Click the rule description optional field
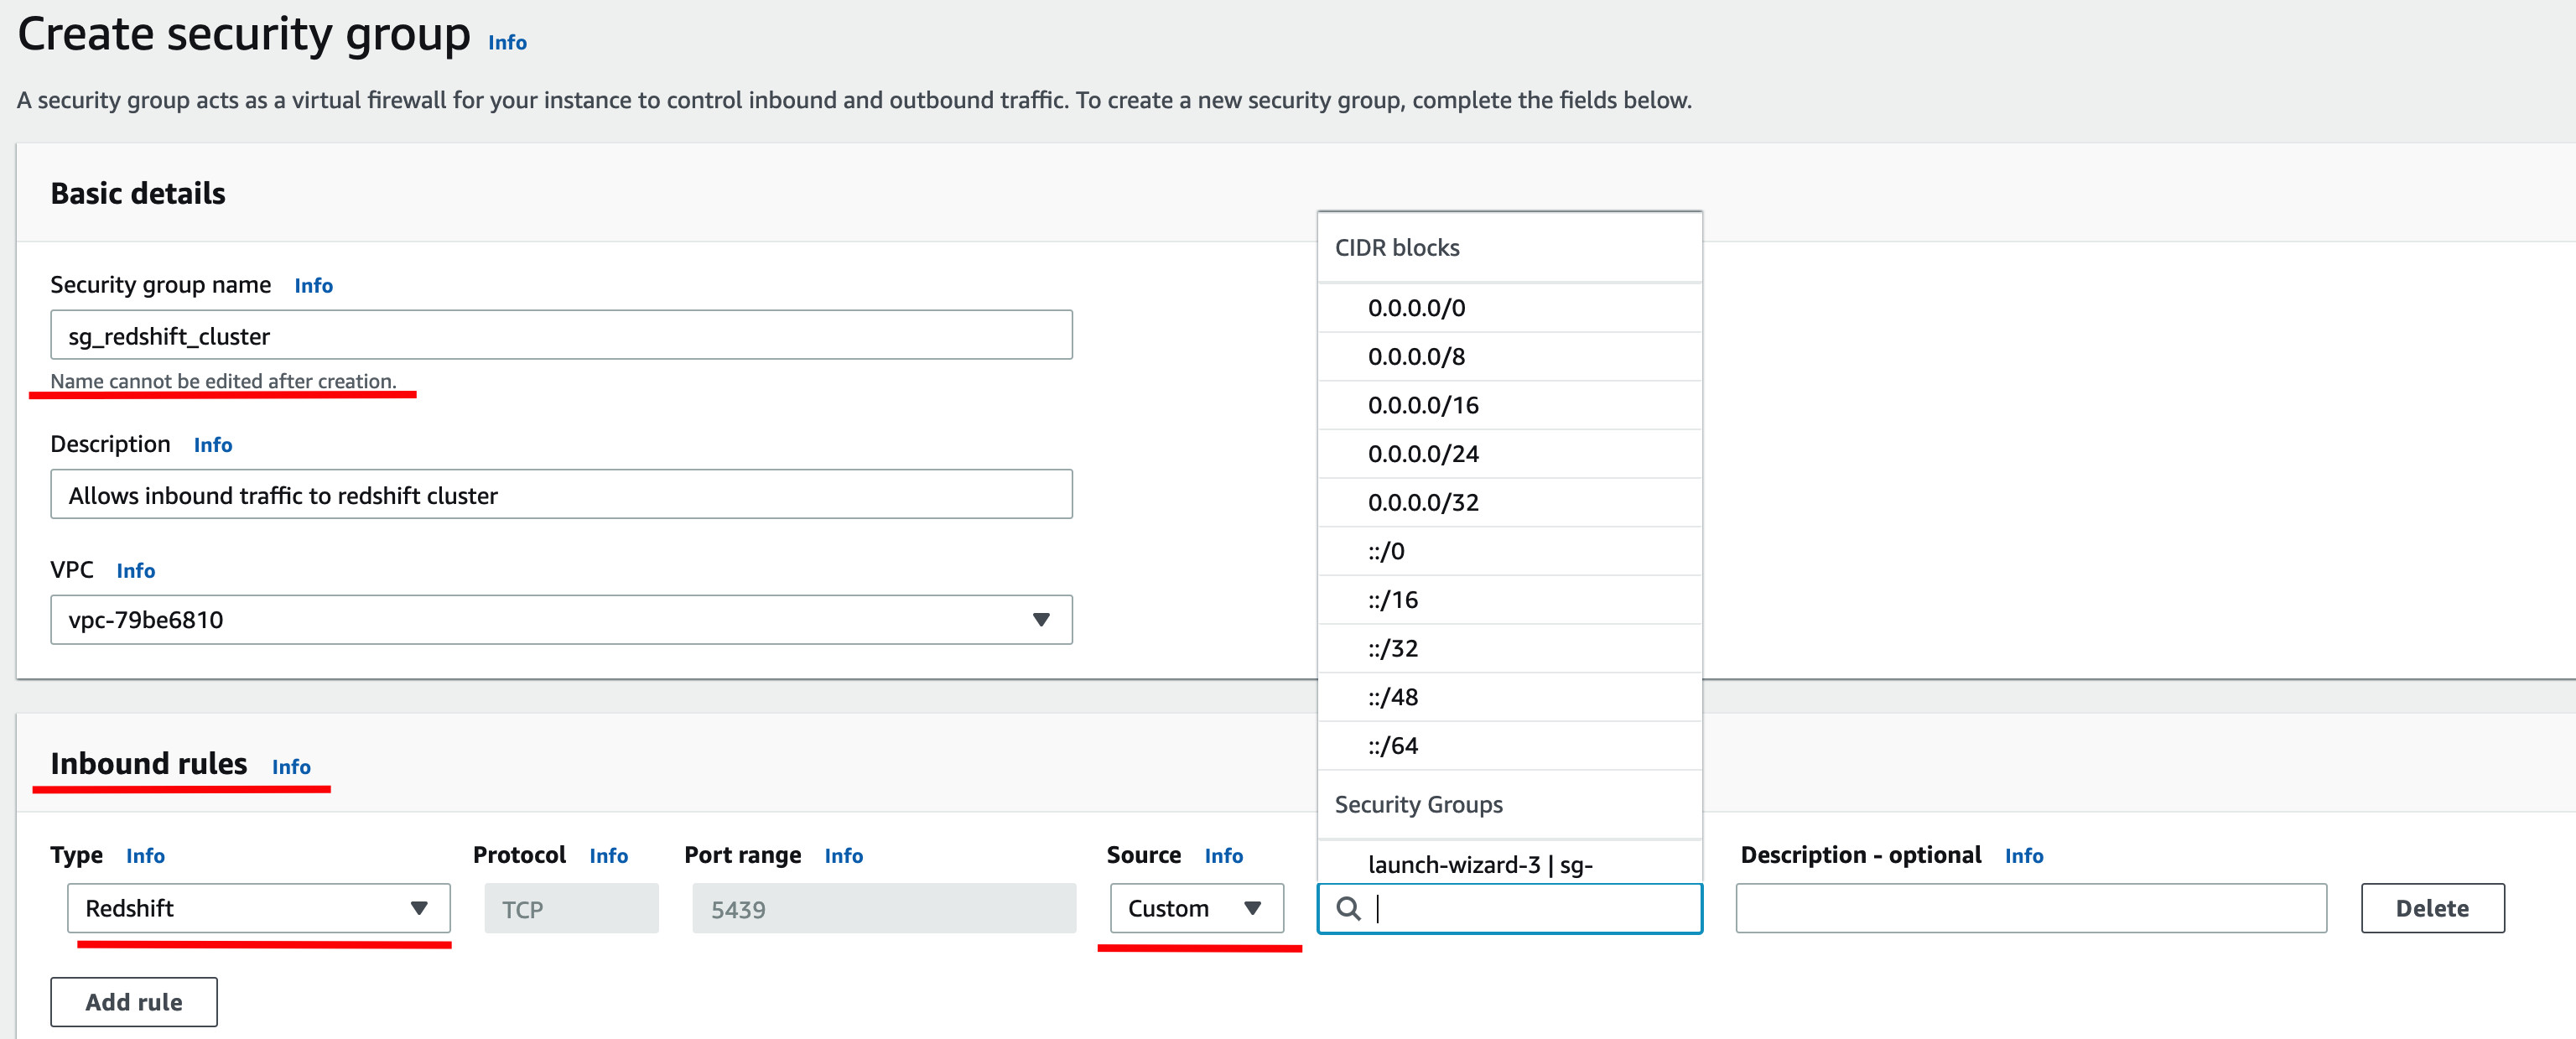This screenshot has height=1039, width=2576. point(2030,908)
